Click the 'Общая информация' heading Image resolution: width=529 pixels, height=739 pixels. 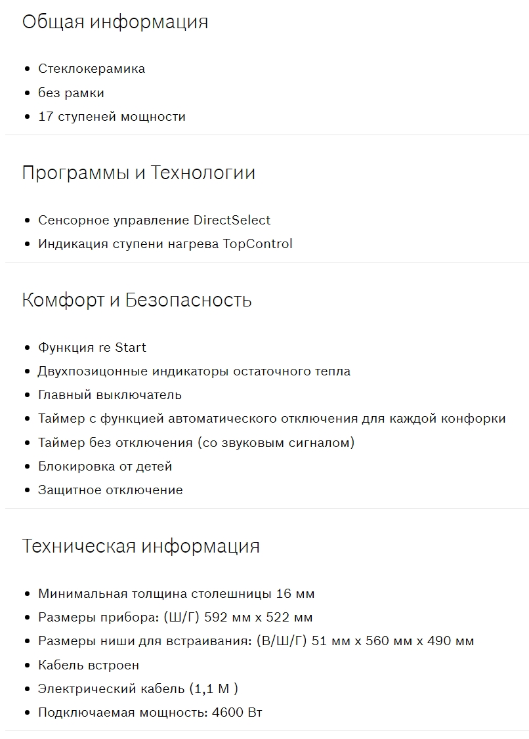115,22
